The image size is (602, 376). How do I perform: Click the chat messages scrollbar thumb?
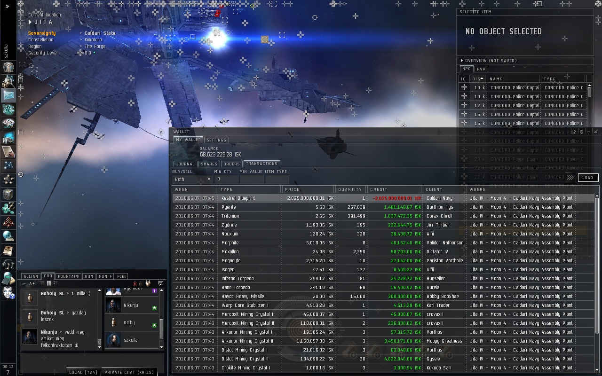[99, 342]
